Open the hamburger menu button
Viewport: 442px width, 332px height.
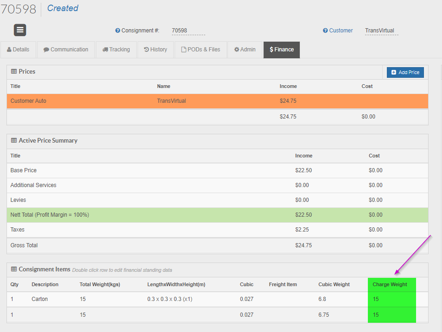20,30
